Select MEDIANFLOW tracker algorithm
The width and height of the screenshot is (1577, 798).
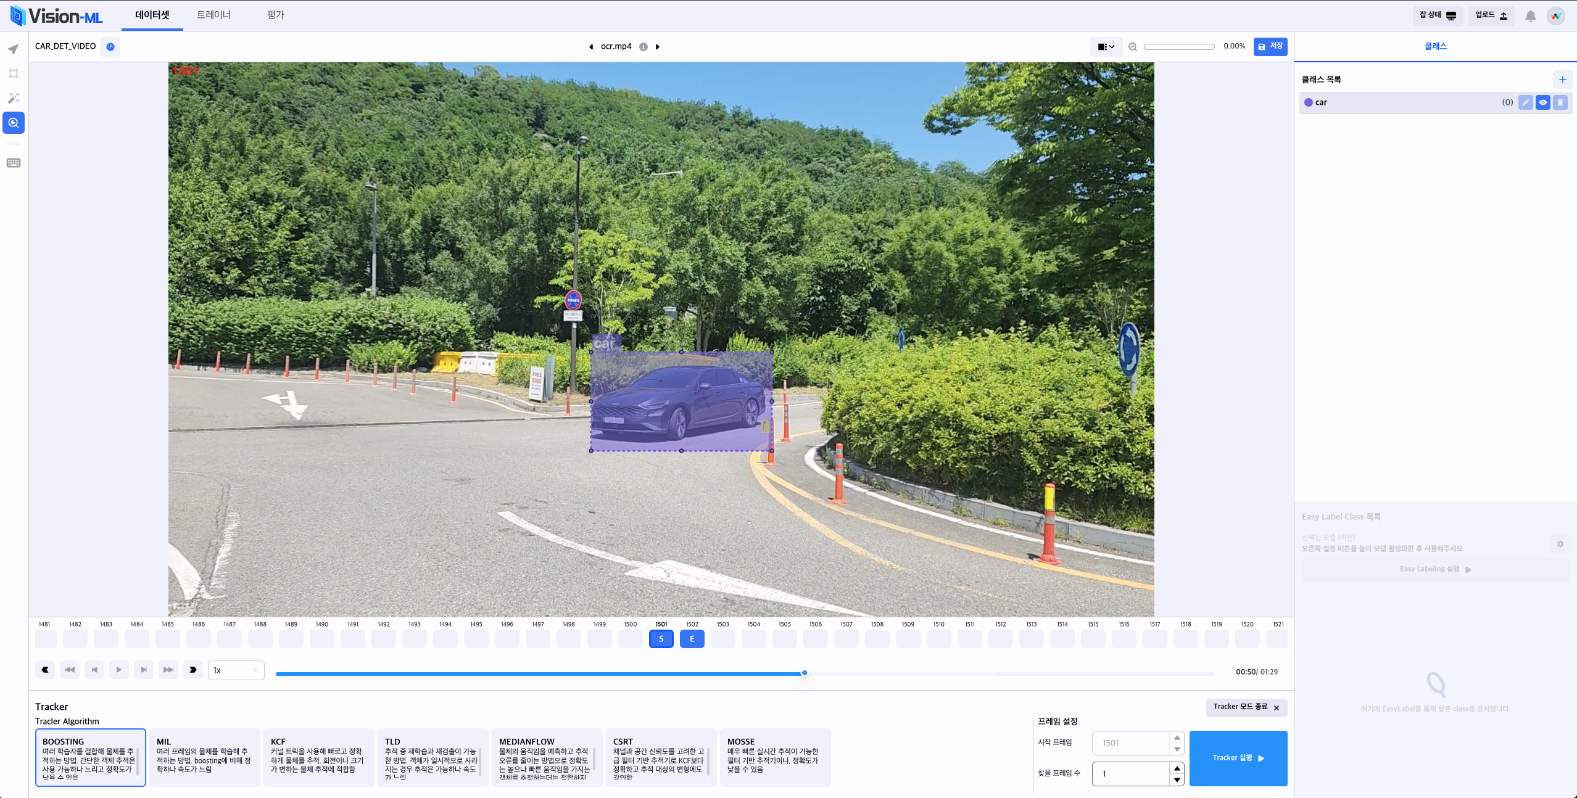pyautogui.click(x=547, y=758)
